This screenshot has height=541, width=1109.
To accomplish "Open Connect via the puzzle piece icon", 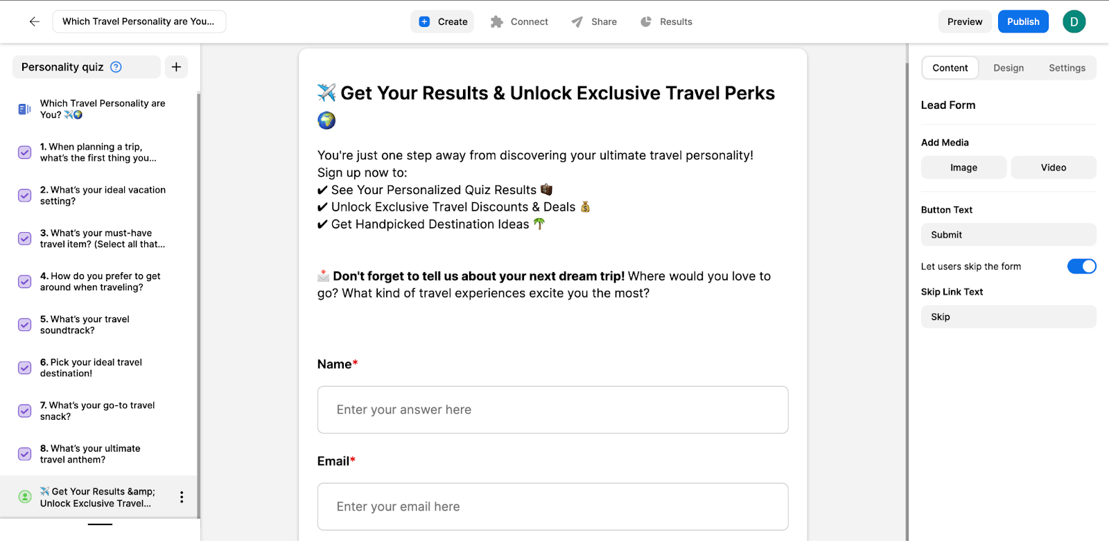I will pyautogui.click(x=497, y=21).
